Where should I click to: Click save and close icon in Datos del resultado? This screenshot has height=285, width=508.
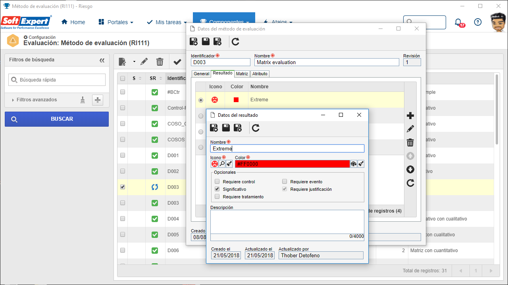238,127
